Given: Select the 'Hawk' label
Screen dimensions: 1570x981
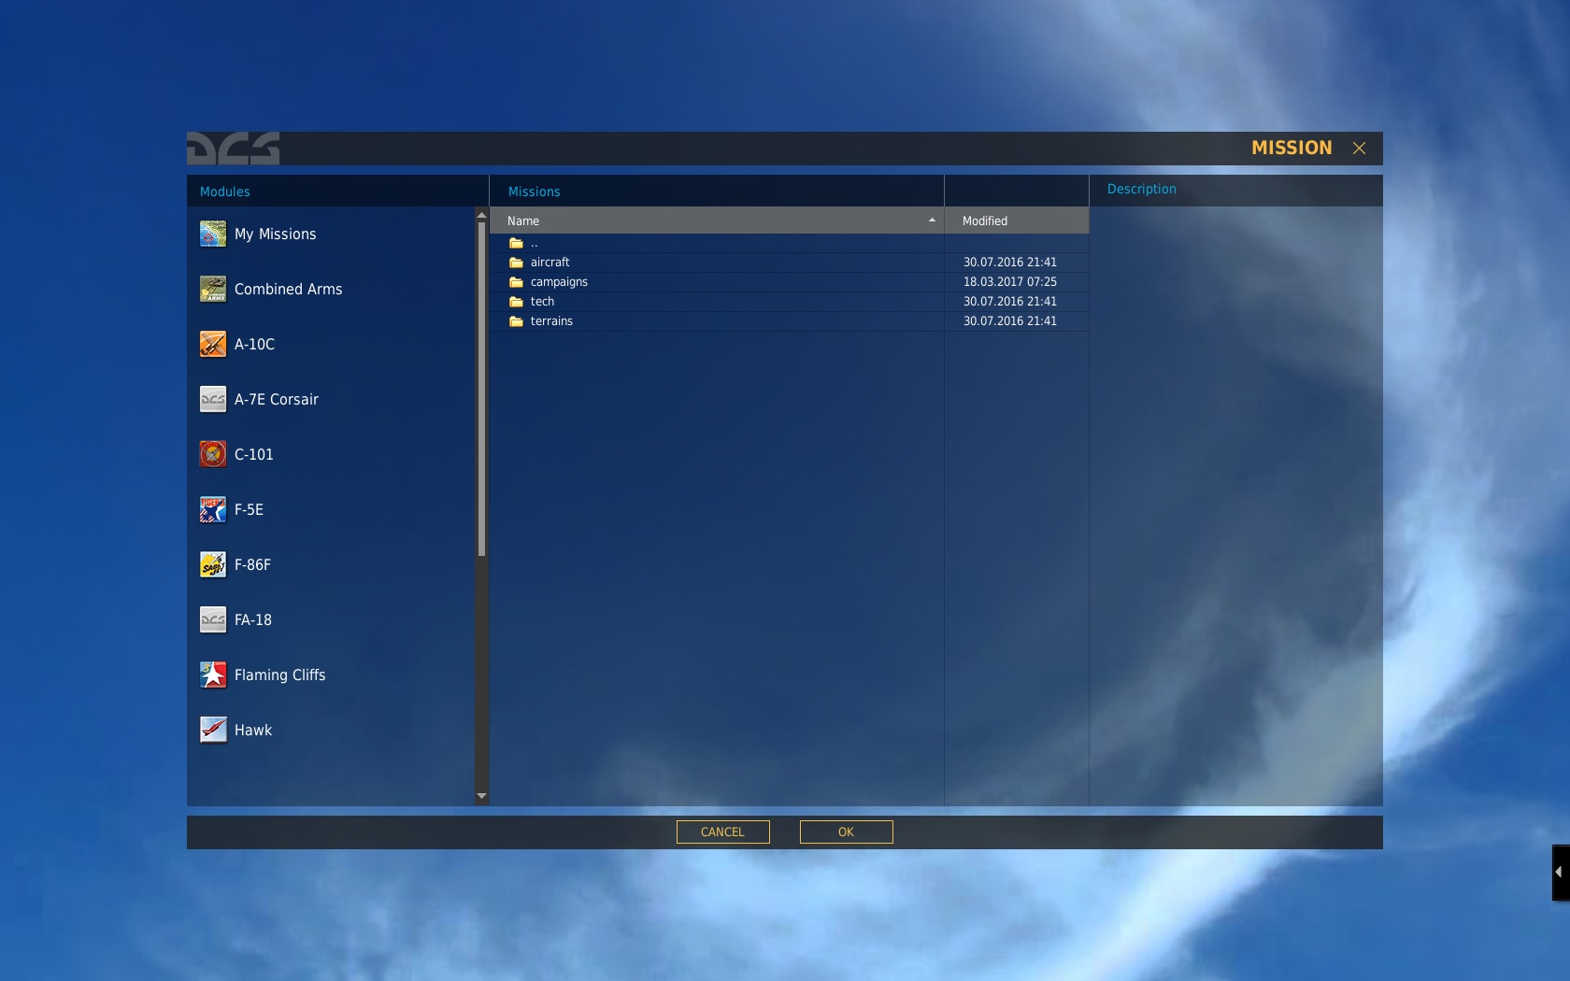Looking at the screenshot, I should 253,730.
